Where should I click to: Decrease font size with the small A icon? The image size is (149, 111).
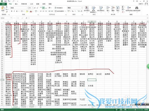[x=37, y=8]
